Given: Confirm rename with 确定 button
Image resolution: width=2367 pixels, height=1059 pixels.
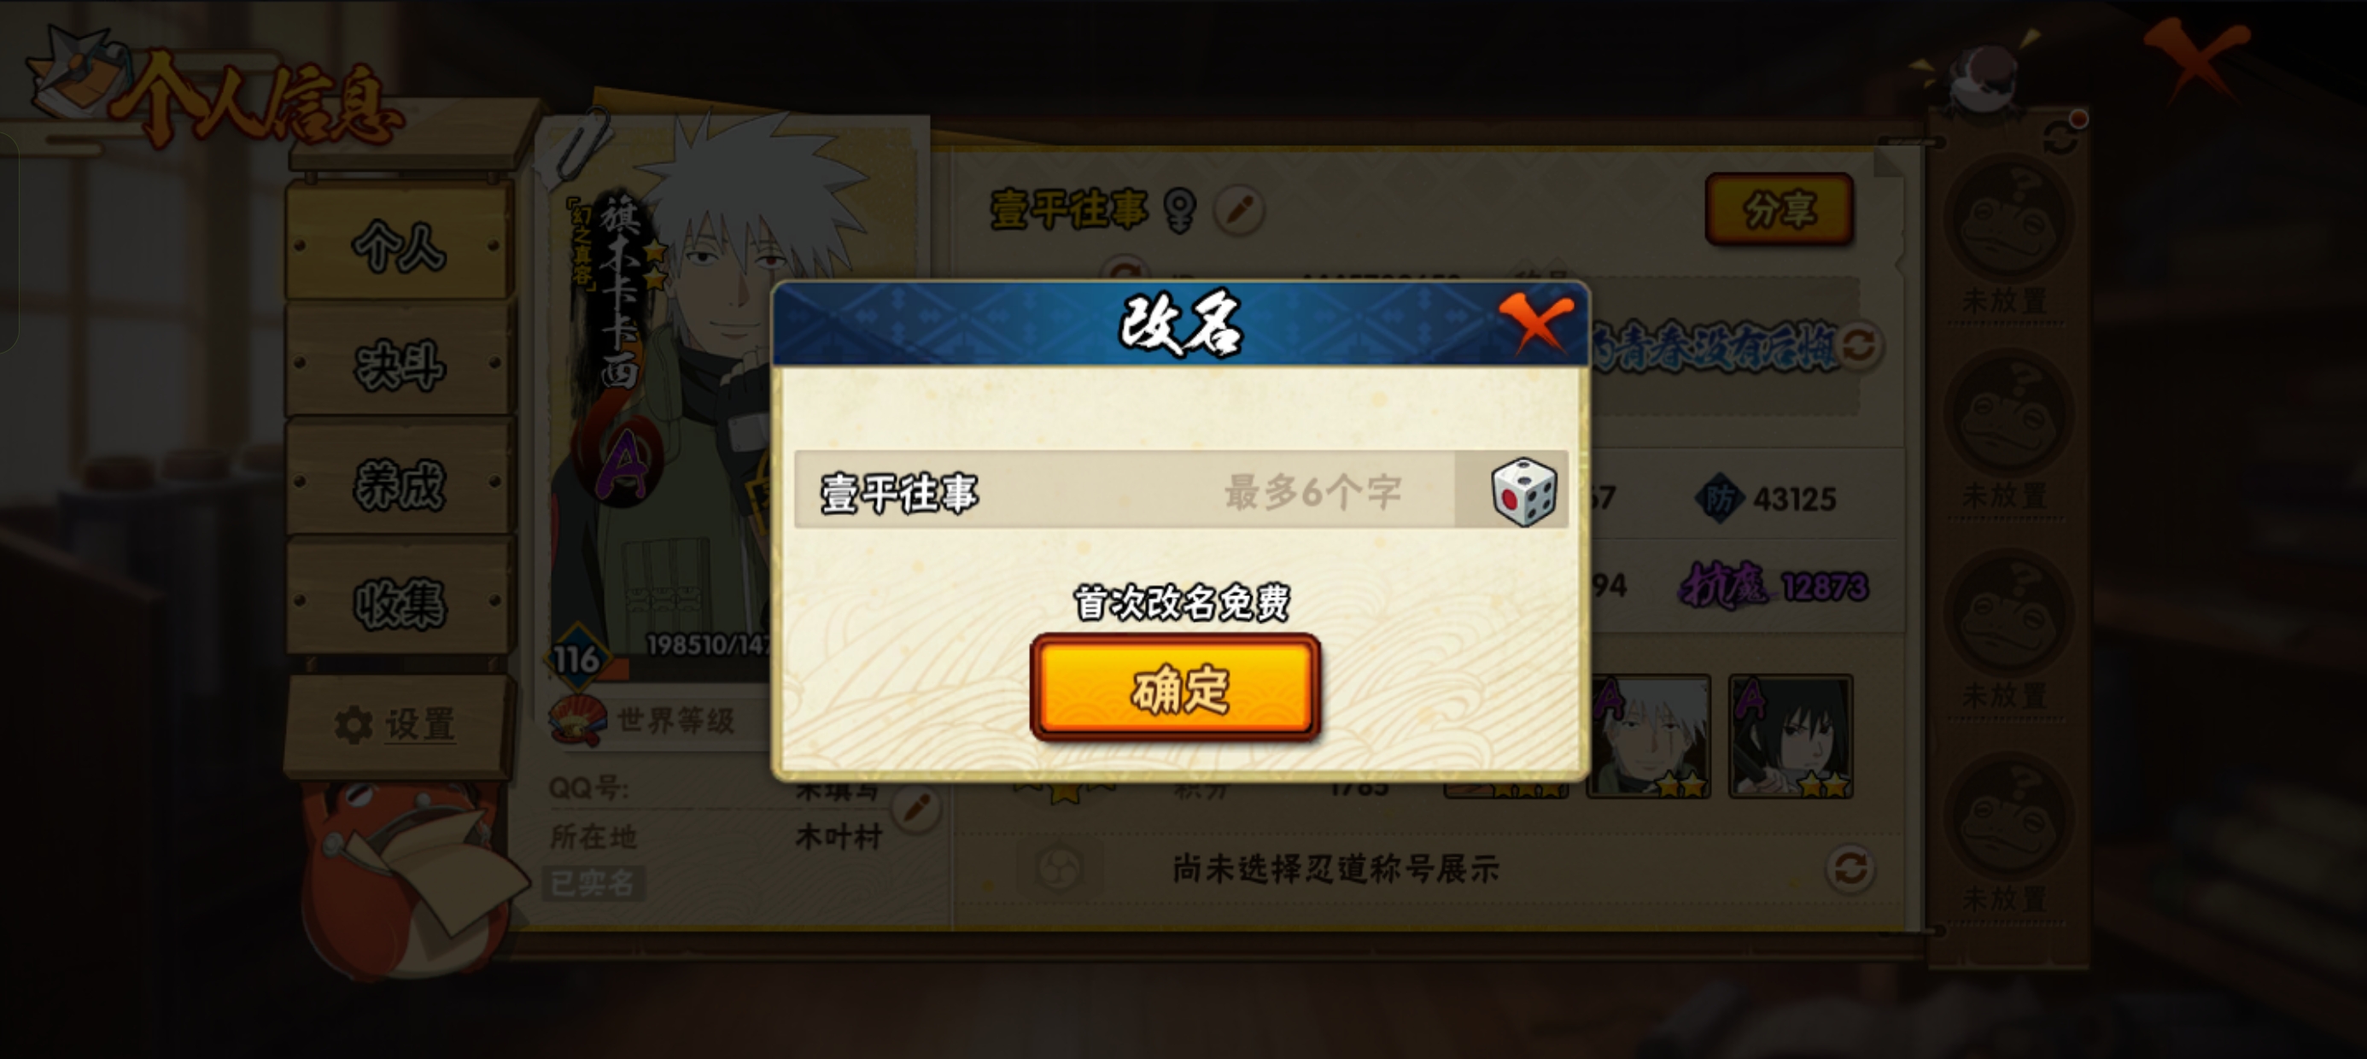Looking at the screenshot, I should click(1176, 688).
